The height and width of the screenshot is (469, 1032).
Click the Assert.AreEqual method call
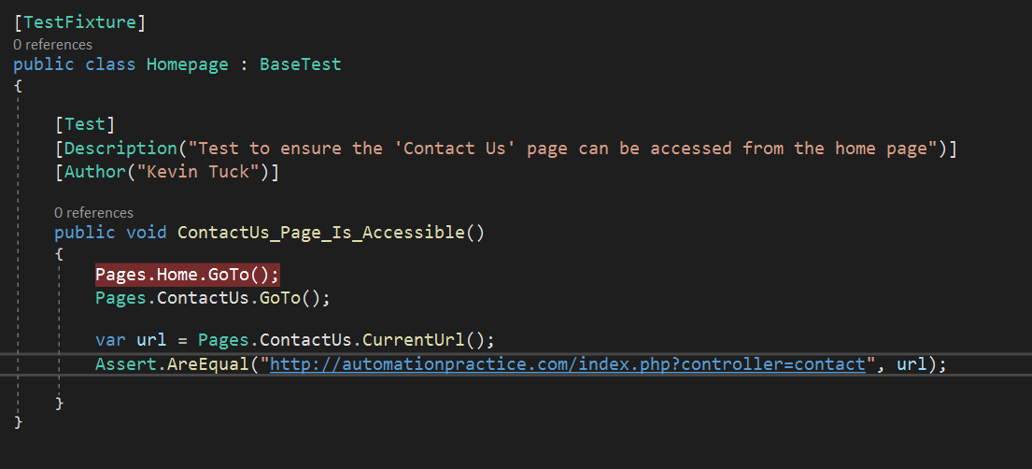173,363
